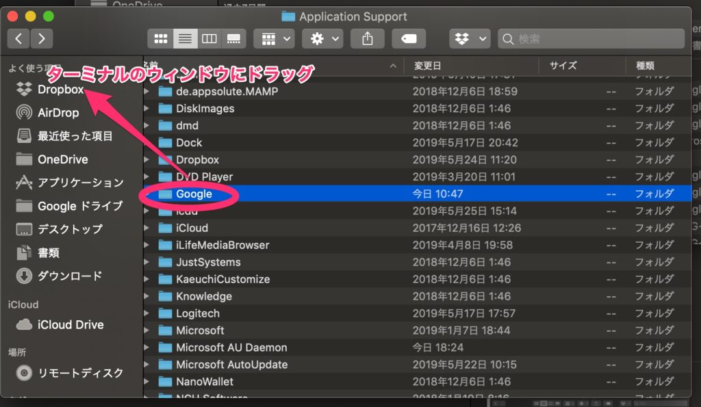The width and height of the screenshot is (701, 407).
Task: Open the Dropbox toolbar dropdown
Action: 470,39
